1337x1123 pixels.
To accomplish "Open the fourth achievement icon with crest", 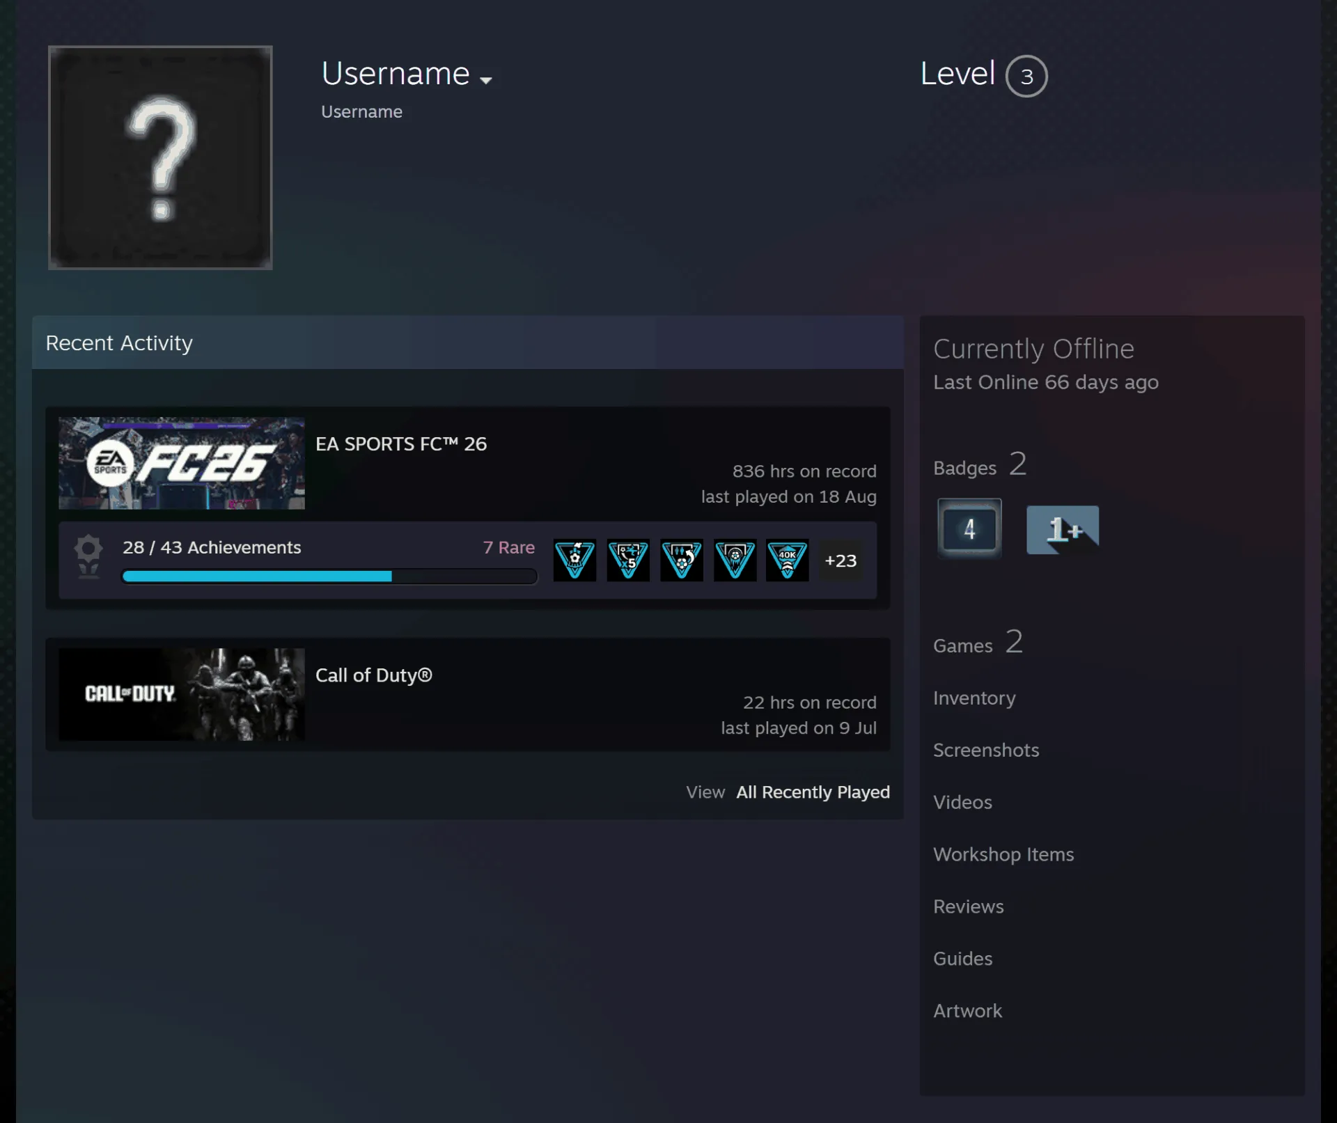I will [735, 560].
